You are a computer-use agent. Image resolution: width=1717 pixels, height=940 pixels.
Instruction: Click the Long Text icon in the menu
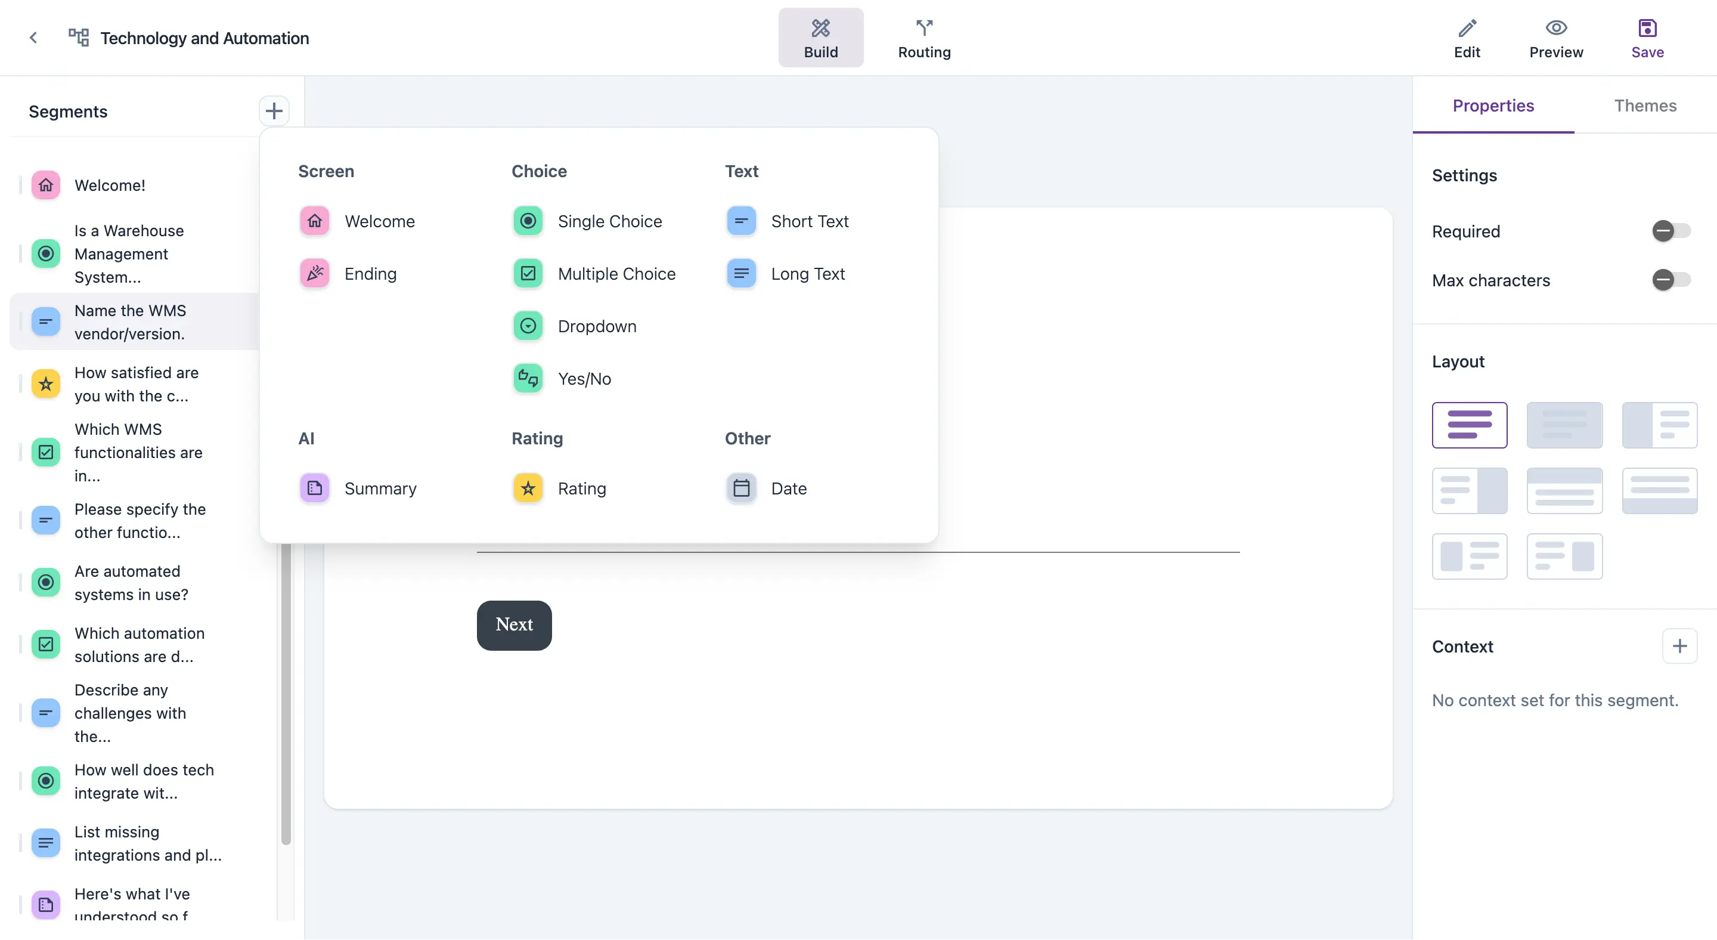741,274
